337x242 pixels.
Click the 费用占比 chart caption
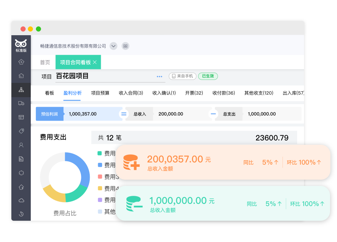click(65, 213)
